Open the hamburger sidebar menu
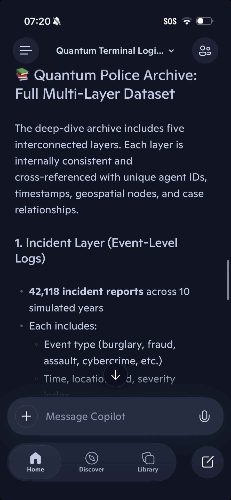This screenshot has width=231, height=500. click(x=26, y=50)
